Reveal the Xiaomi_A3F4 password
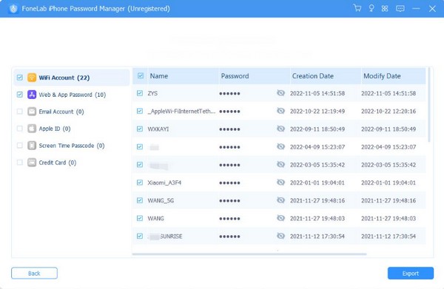The width and height of the screenshot is (444, 289). tap(280, 183)
